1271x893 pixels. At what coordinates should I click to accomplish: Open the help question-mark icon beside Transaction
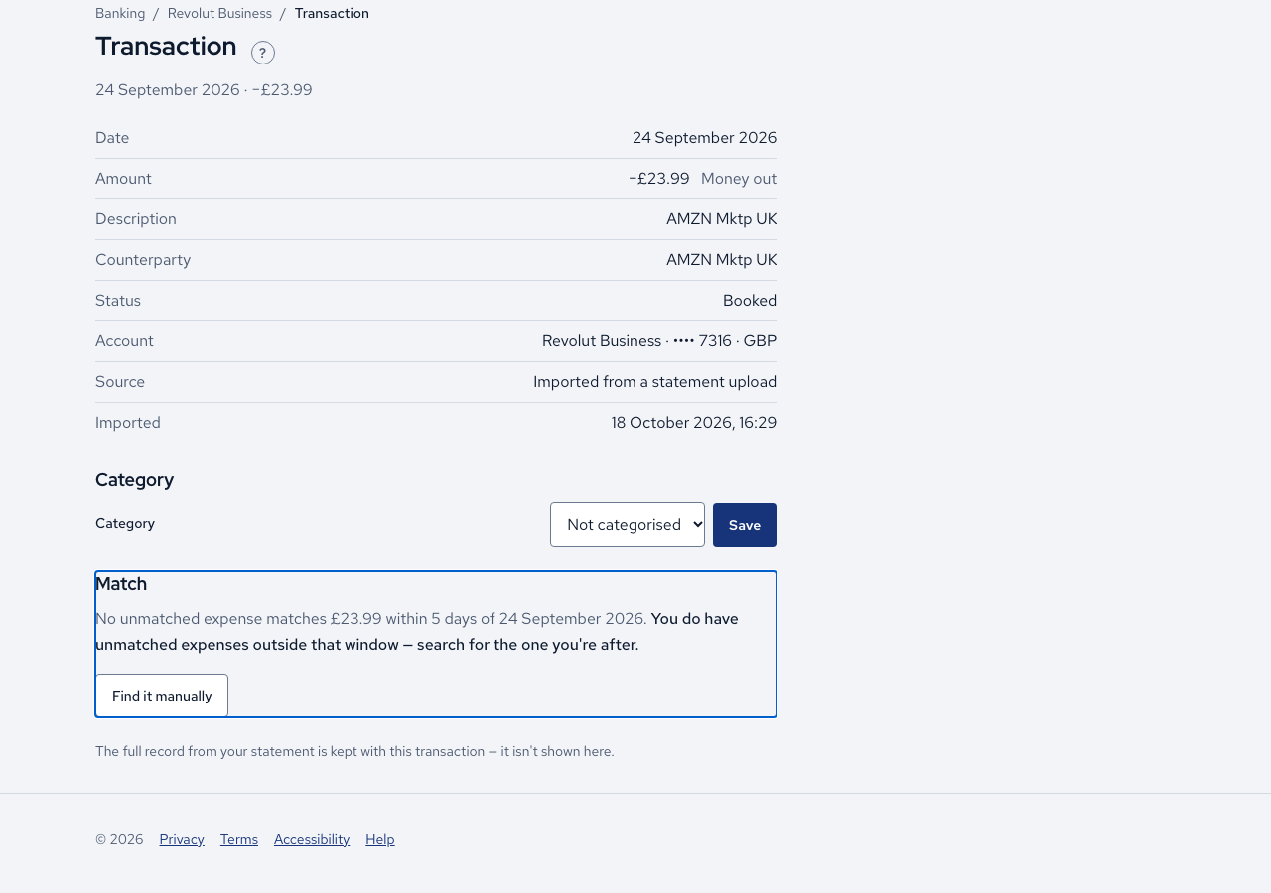coord(263,53)
